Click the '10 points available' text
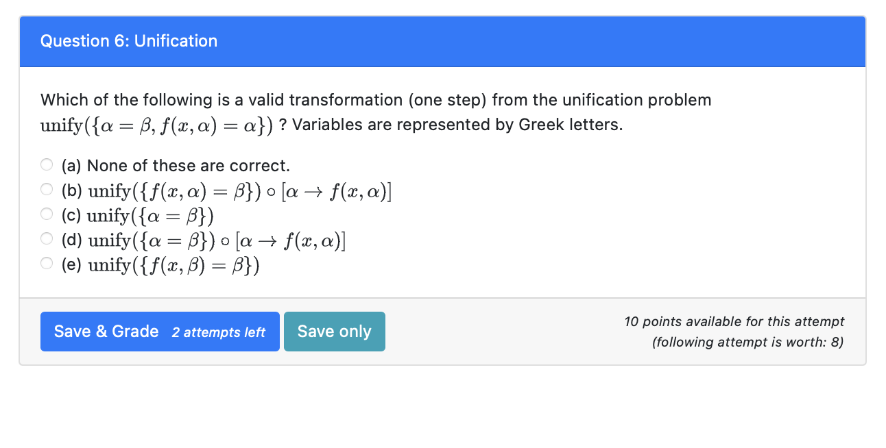Screen dimensions: 886x448 pos(734,321)
